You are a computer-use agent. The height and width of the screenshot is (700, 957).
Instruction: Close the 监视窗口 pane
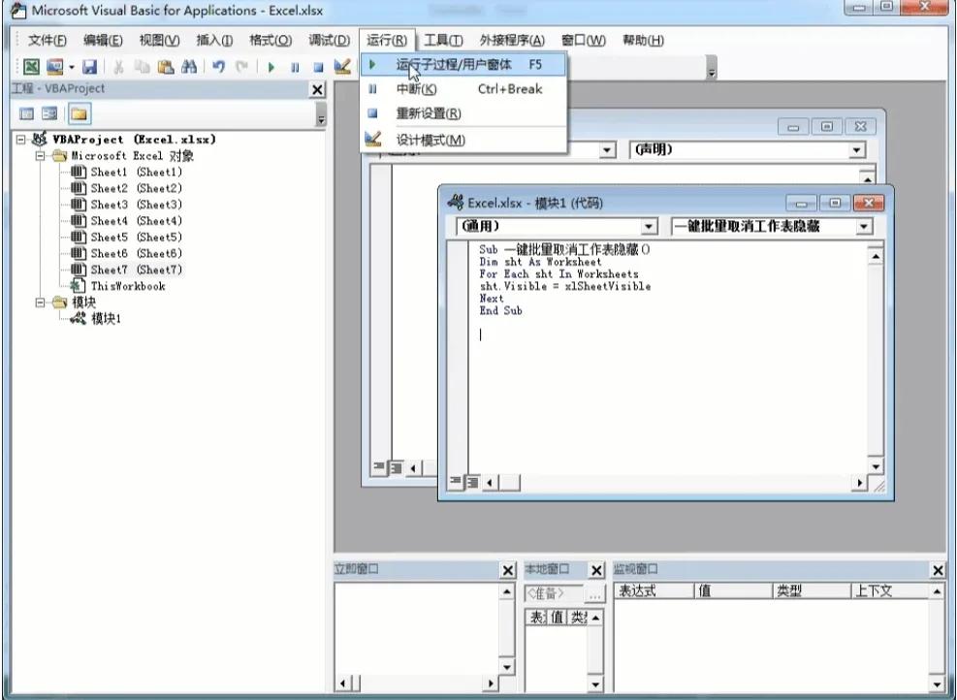[x=938, y=571]
